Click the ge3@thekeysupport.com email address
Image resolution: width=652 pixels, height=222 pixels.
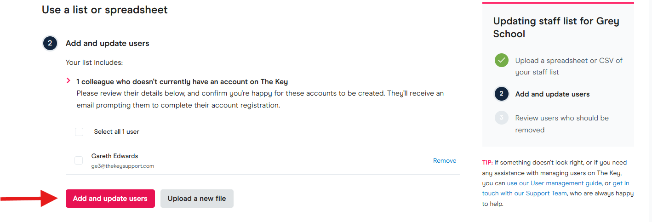click(123, 166)
